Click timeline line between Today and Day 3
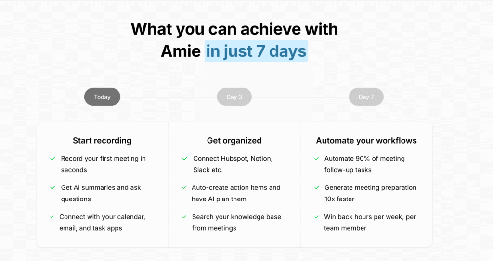 click(x=169, y=97)
